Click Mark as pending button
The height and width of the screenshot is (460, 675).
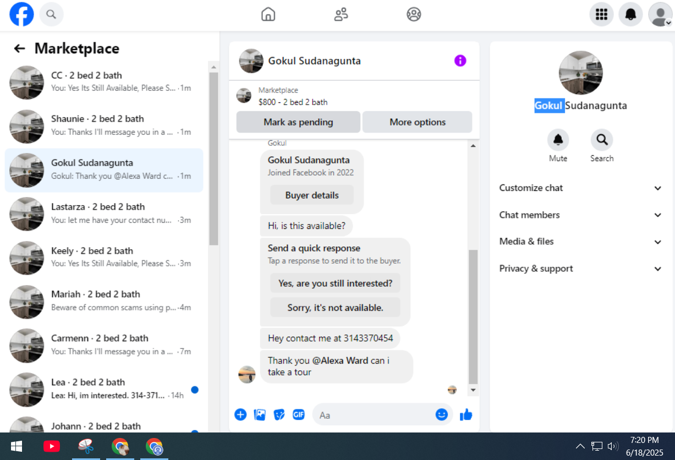coord(298,122)
